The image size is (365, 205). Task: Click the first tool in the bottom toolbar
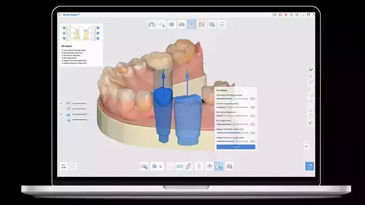(x=144, y=166)
